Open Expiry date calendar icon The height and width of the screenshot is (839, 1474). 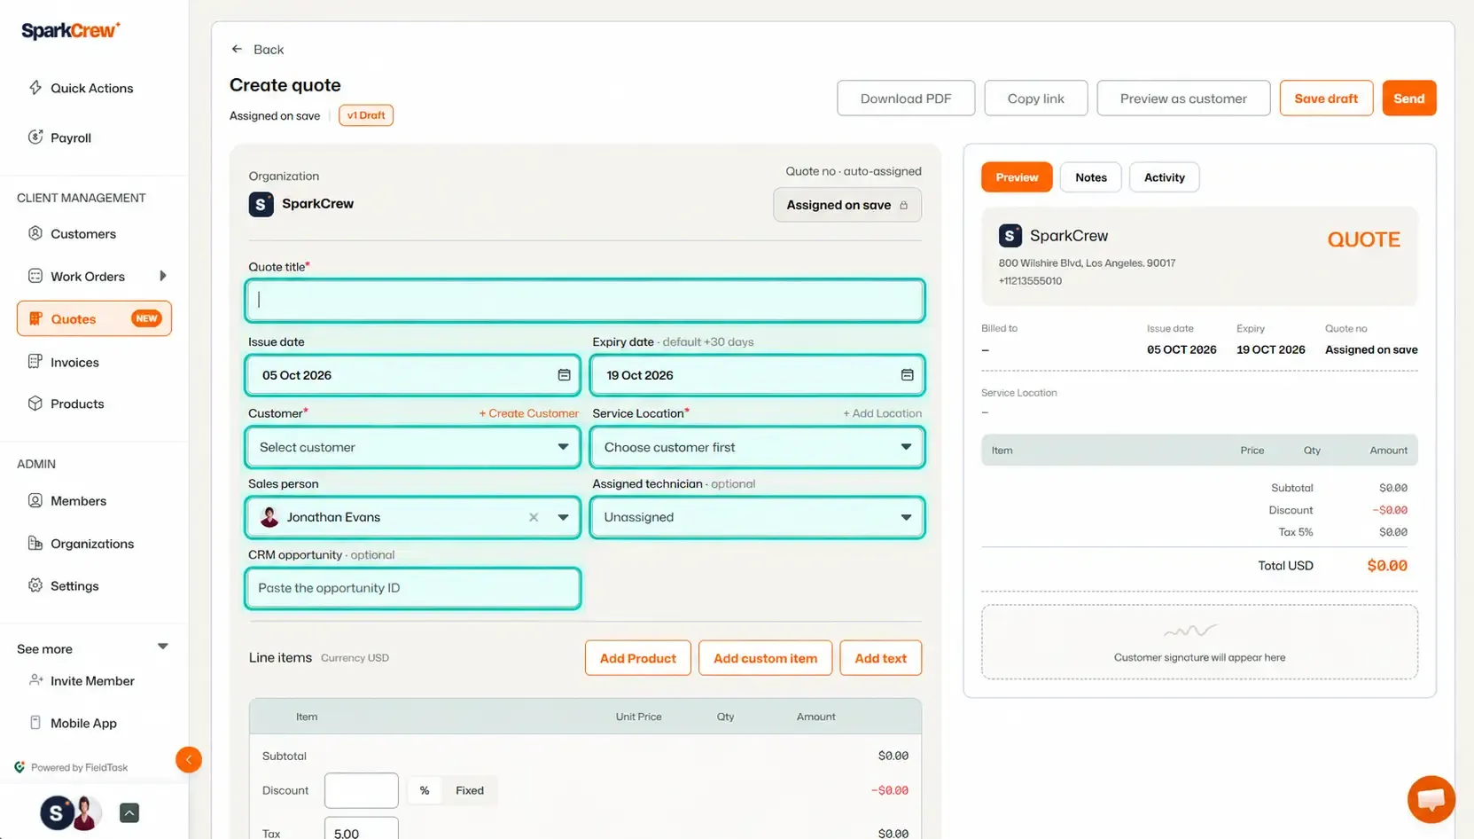tap(907, 375)
